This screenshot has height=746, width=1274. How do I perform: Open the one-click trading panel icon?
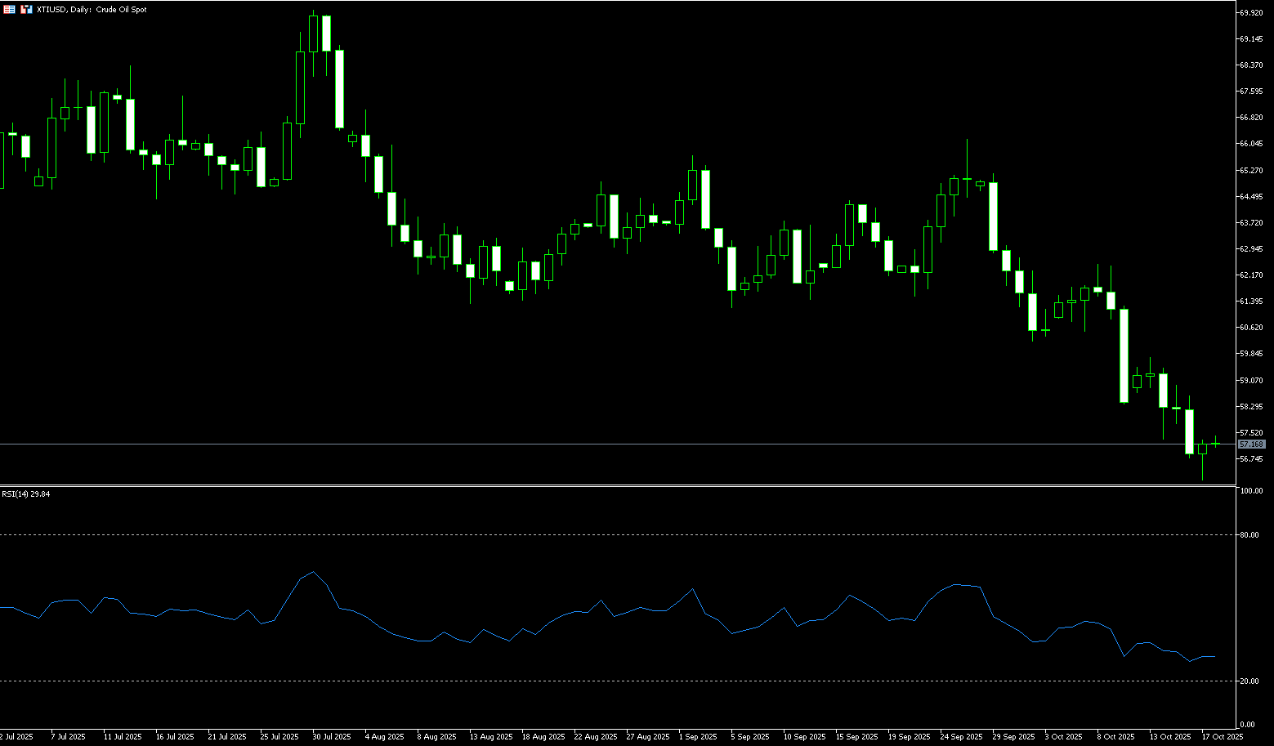point(27,10)
